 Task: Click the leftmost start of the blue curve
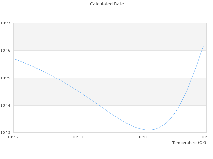(x=14, y=59)
